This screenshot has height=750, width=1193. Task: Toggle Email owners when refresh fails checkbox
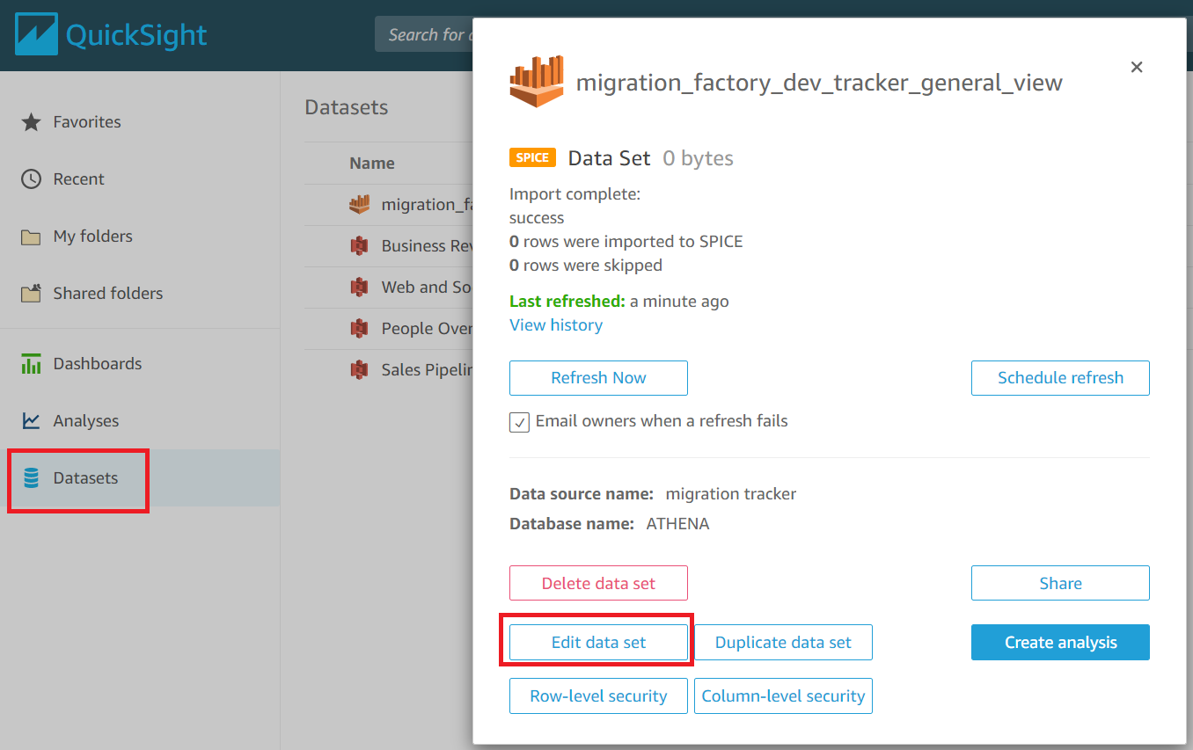(519, 422)
